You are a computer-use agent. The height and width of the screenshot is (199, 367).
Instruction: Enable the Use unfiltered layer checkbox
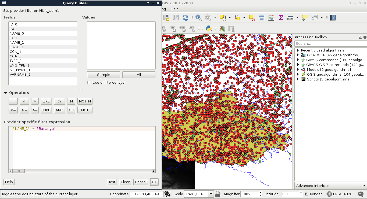pyautogui.click(x=89, y=83)
